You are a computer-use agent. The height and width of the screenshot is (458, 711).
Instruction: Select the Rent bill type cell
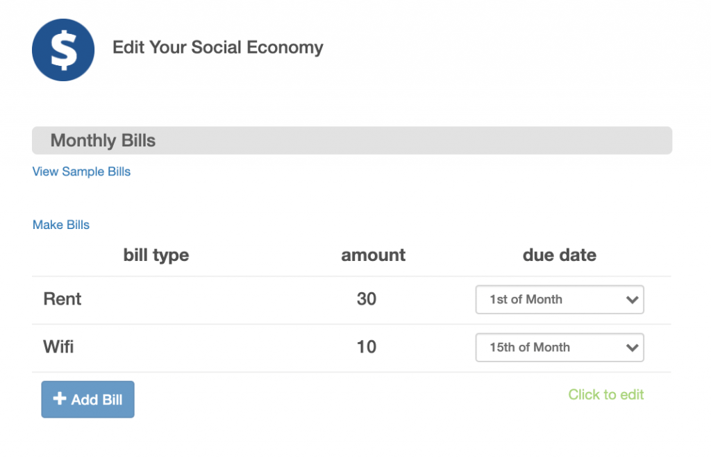tap(62, 299)
